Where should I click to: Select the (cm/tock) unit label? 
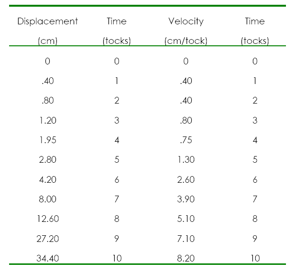pyautogui.click(x=186, y=41)
